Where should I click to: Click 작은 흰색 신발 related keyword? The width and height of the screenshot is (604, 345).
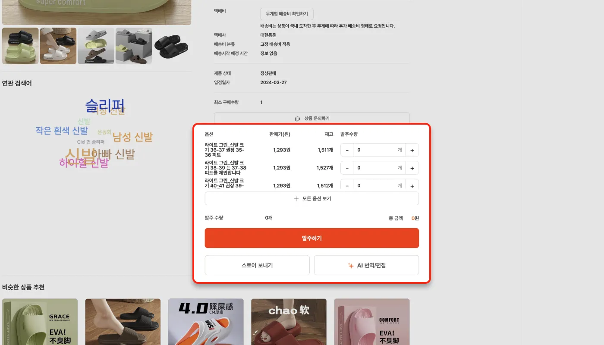tap(62, 131)
